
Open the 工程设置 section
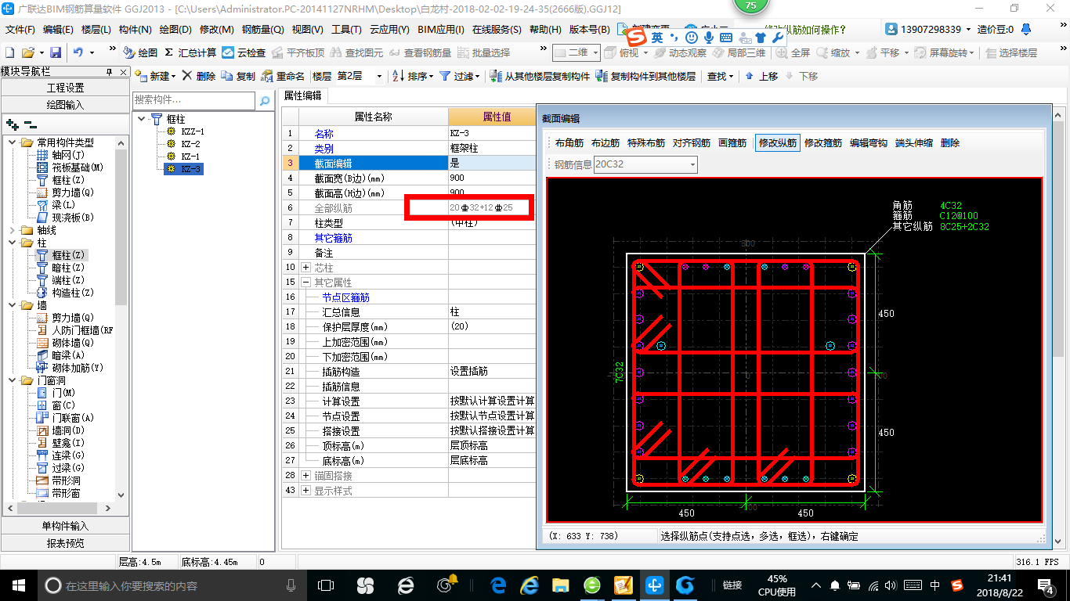(x=65, y=88)
